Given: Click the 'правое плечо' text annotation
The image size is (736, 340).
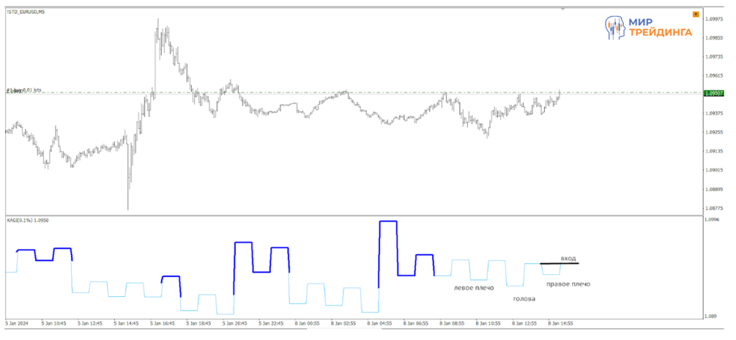Looking at the screenshot, I should [569, 284].
